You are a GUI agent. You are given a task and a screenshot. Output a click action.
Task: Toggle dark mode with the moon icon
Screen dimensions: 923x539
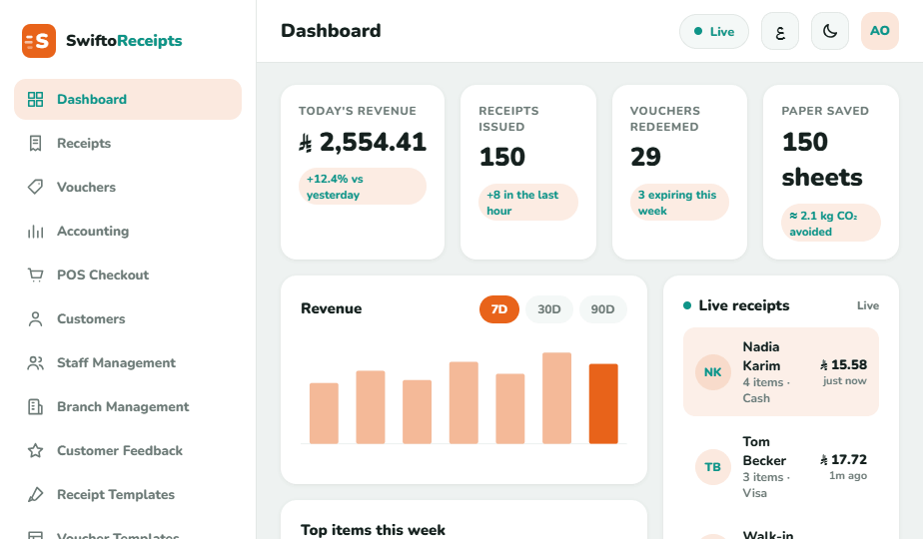(x=830, y=31)
